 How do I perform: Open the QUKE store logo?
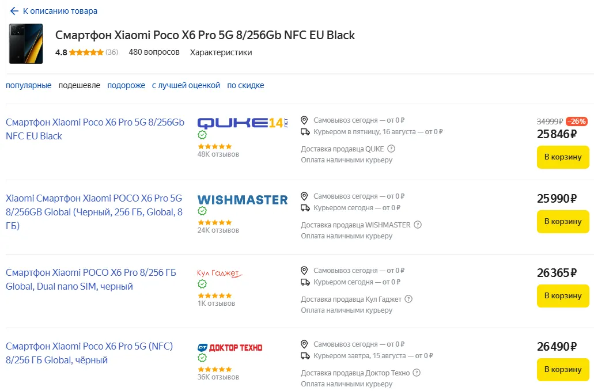(x=242, y=122)
